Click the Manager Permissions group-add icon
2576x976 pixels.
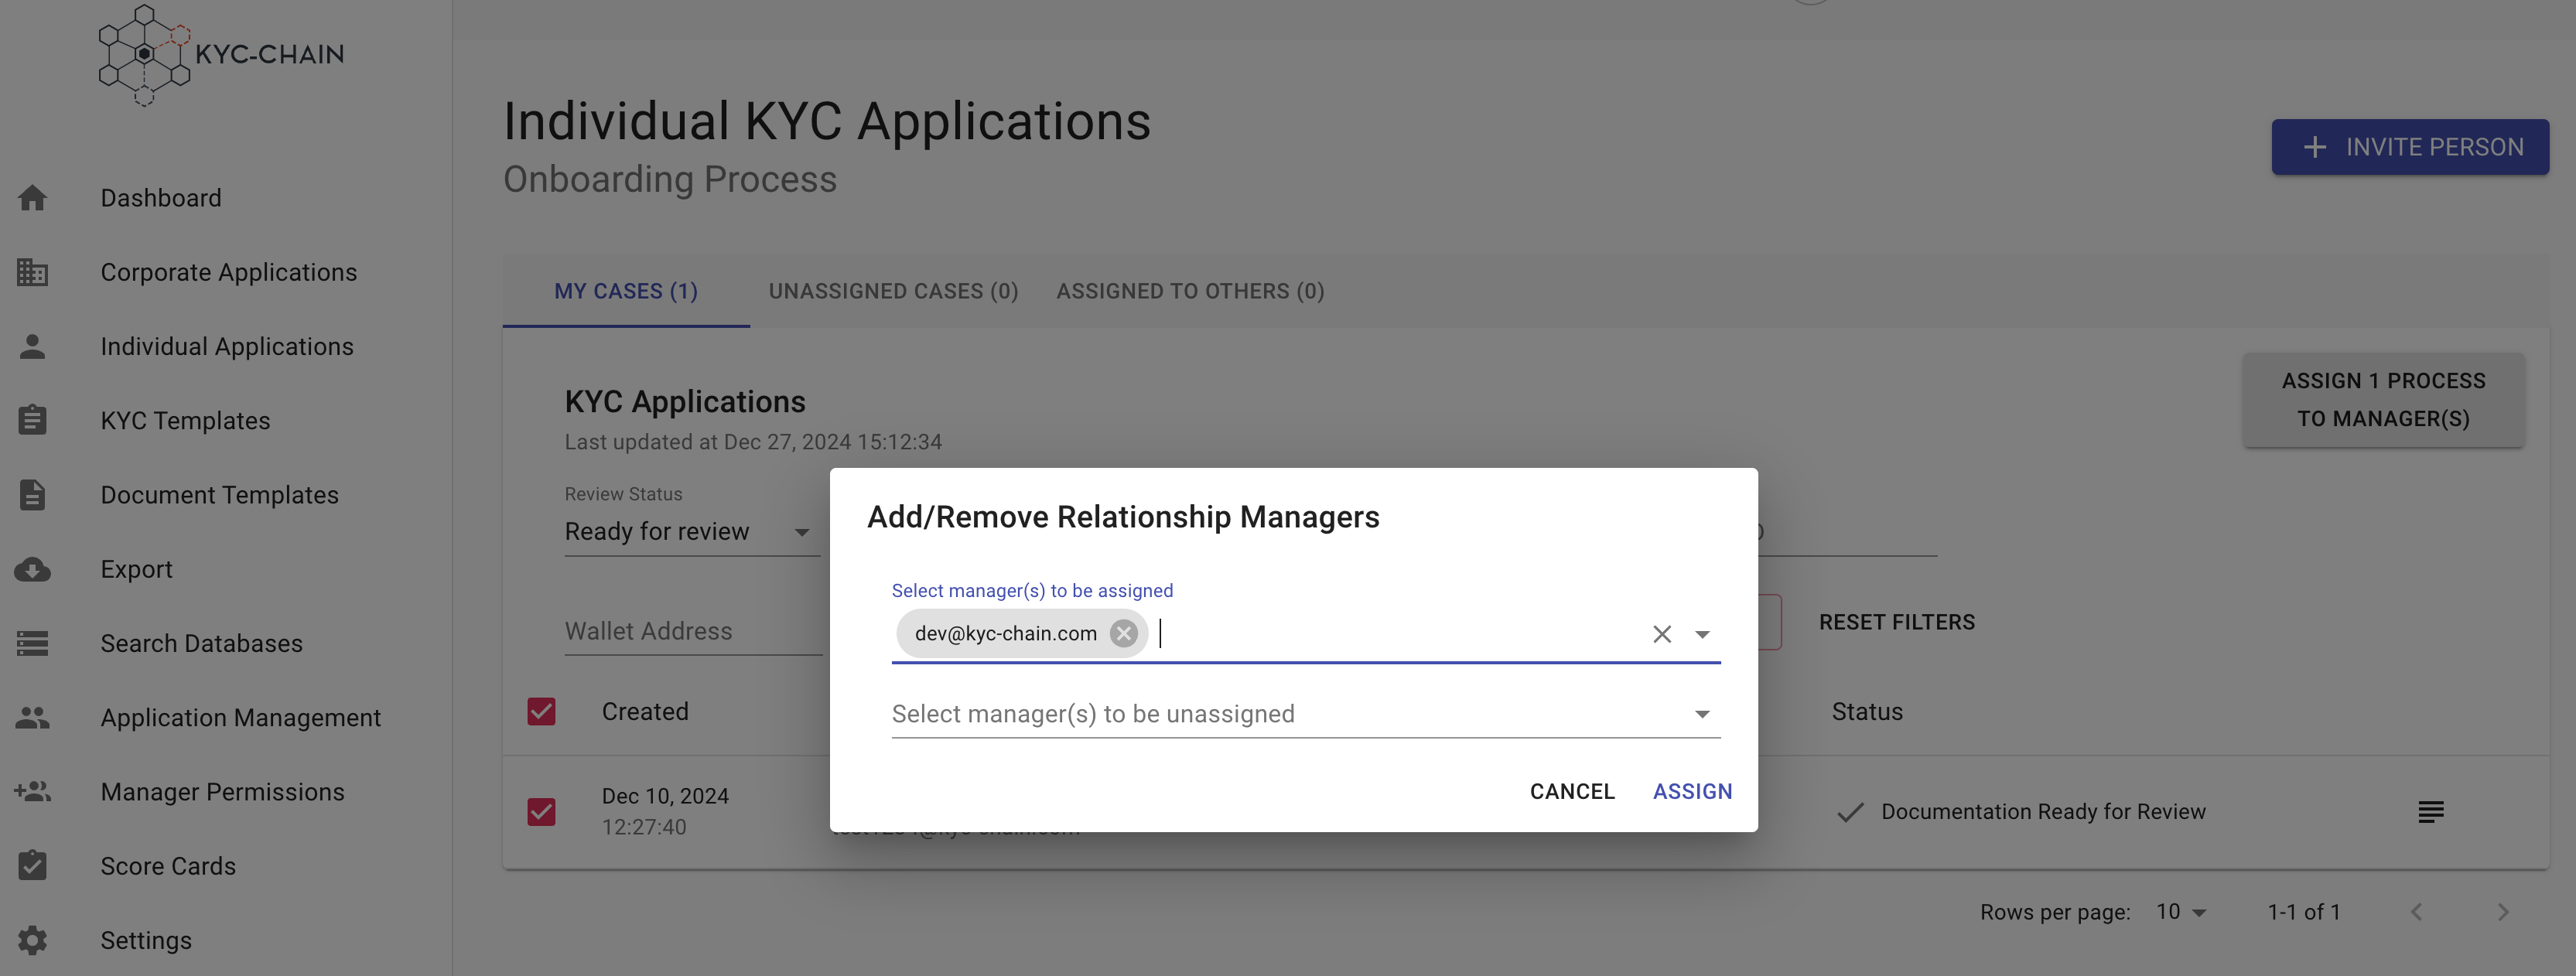tap(32, 792)
